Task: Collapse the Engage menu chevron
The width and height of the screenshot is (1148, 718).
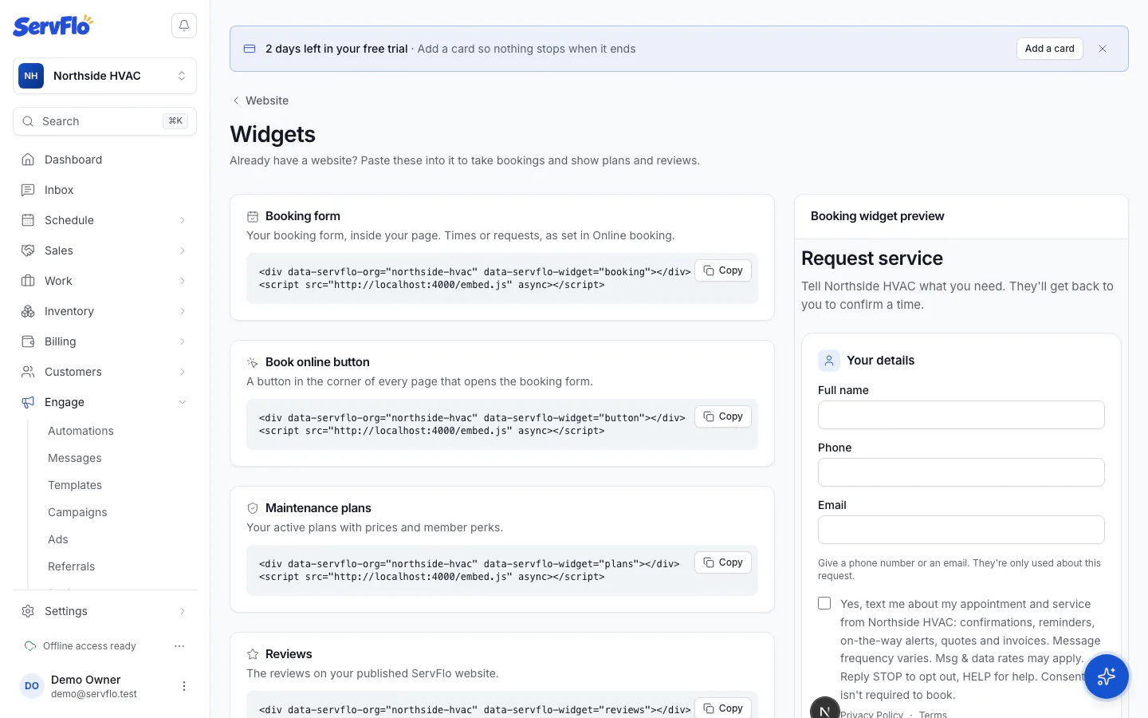Action: (x=183, y=402)
